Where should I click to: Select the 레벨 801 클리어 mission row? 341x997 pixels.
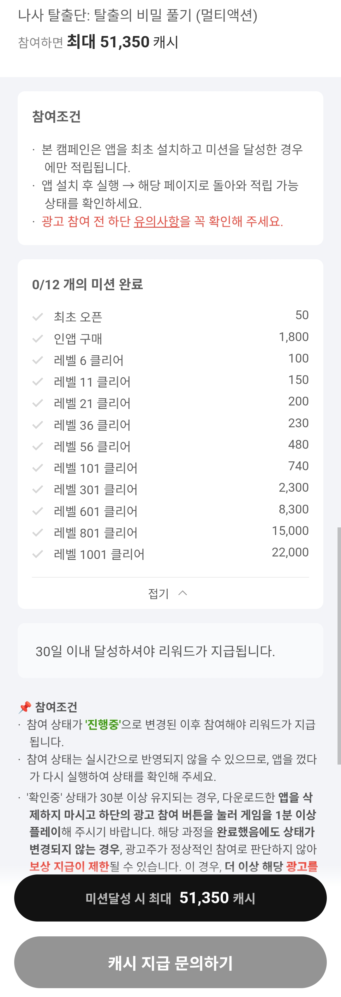tap(170, 533)
